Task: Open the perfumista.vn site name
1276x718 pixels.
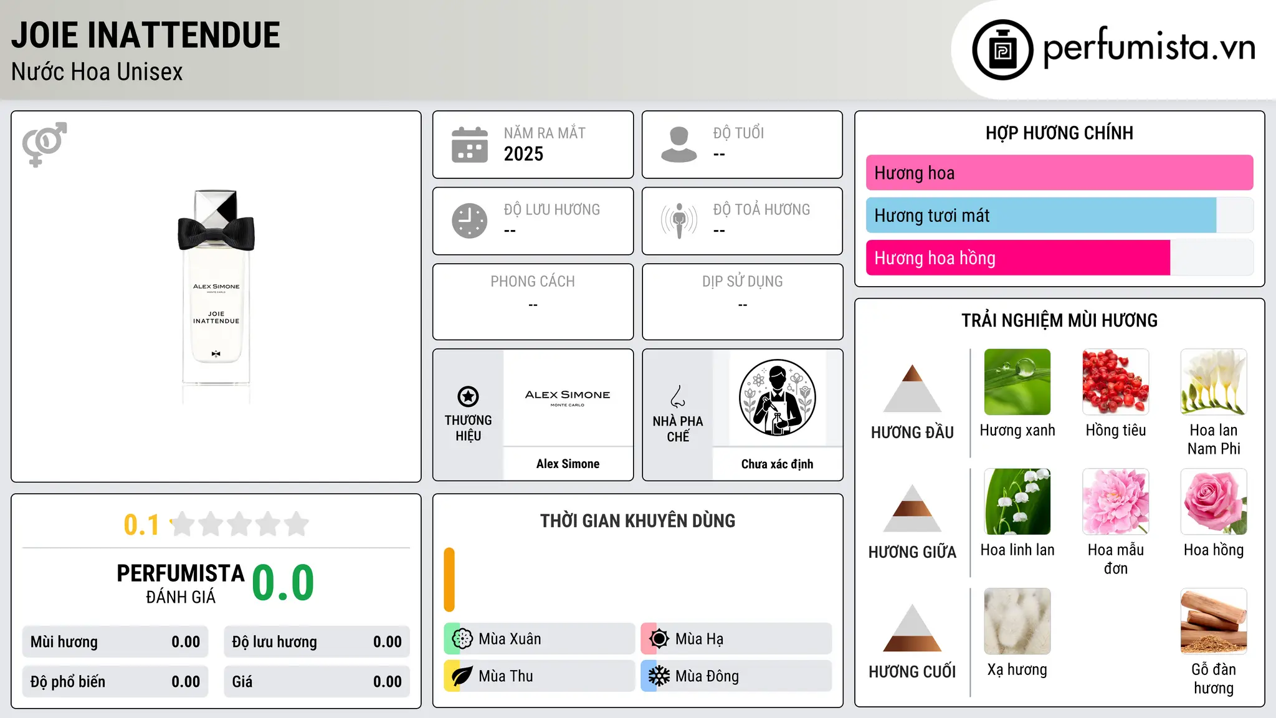Action: click(x=1149, y=48)
